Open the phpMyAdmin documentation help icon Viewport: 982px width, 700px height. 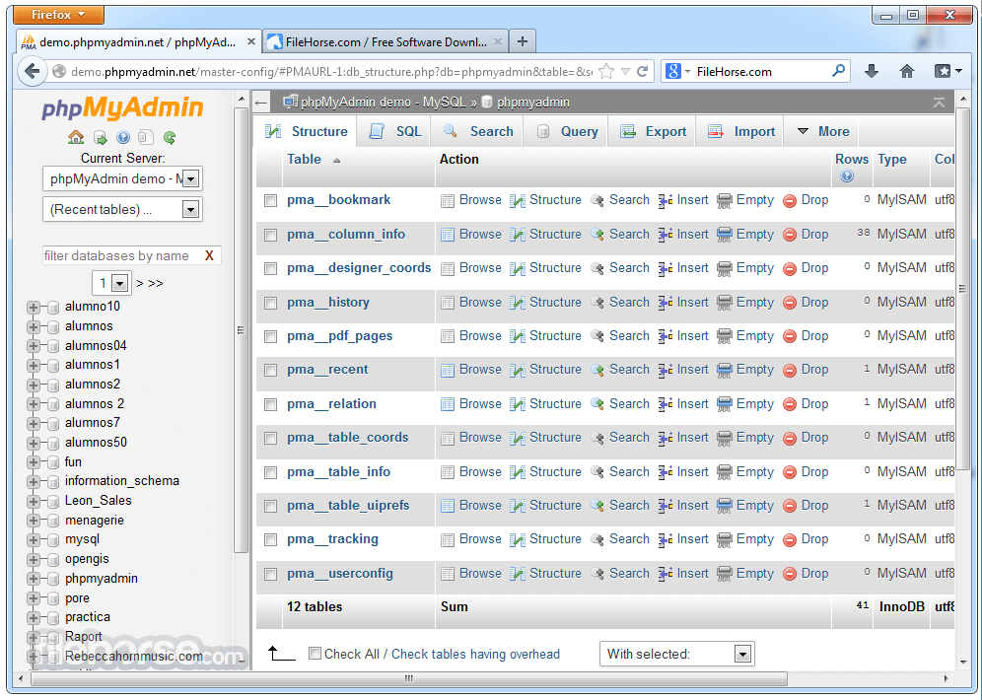pyautogui.click(x=122, y=137)
